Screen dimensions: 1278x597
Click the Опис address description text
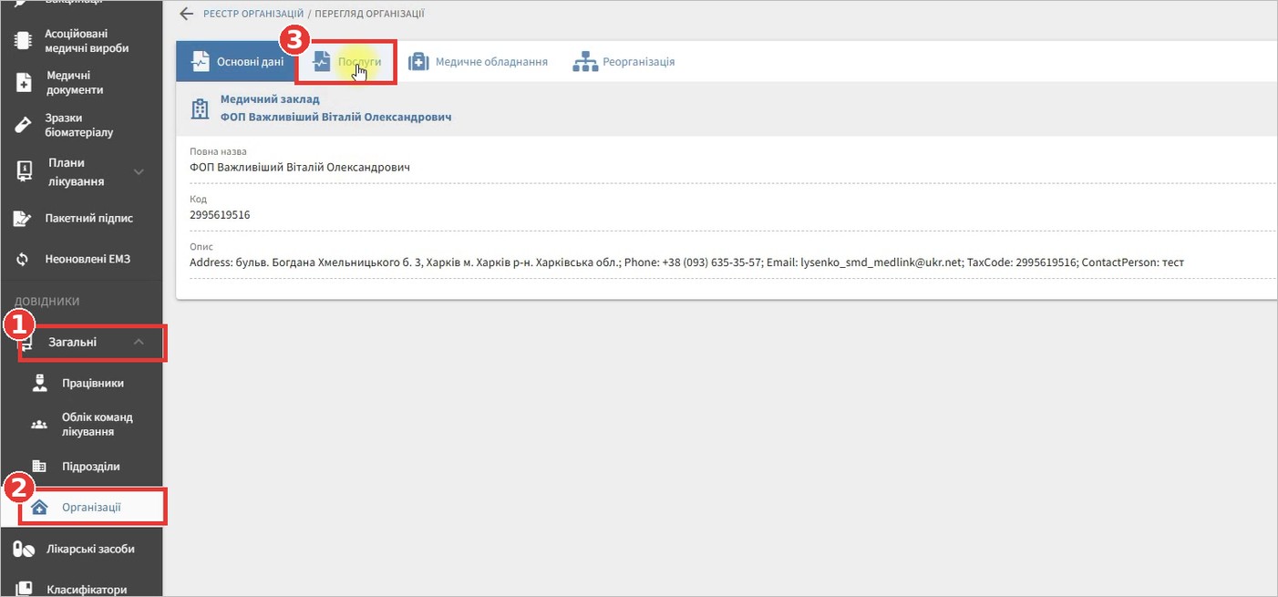[x=686, y=262]
